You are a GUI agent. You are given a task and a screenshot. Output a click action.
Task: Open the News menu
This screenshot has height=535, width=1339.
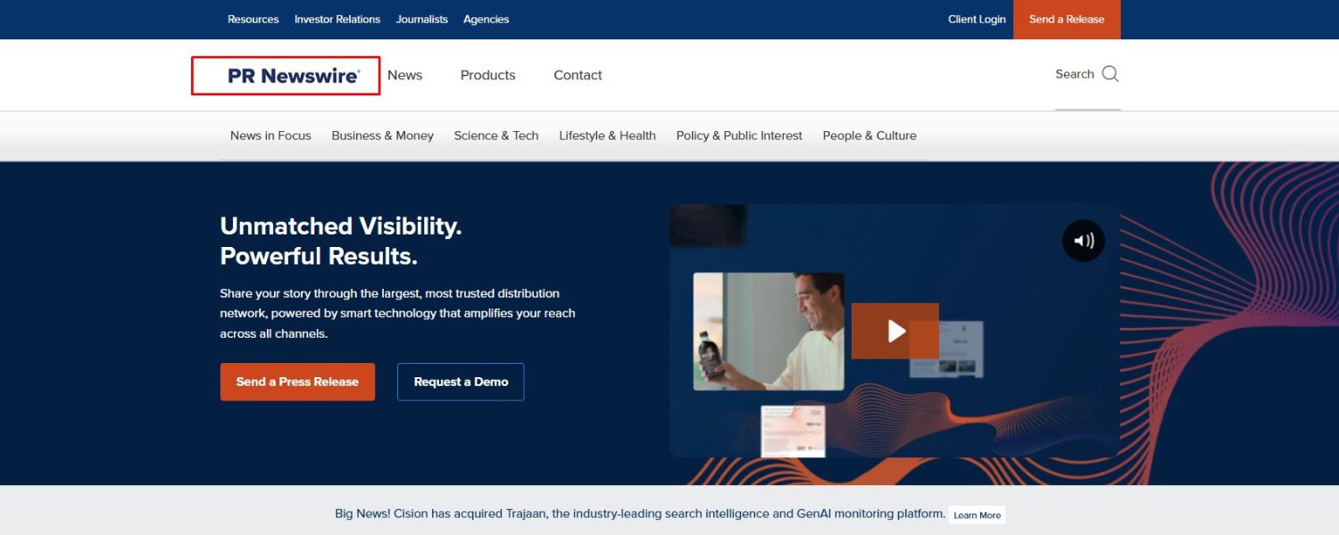[x=405, y=75]
